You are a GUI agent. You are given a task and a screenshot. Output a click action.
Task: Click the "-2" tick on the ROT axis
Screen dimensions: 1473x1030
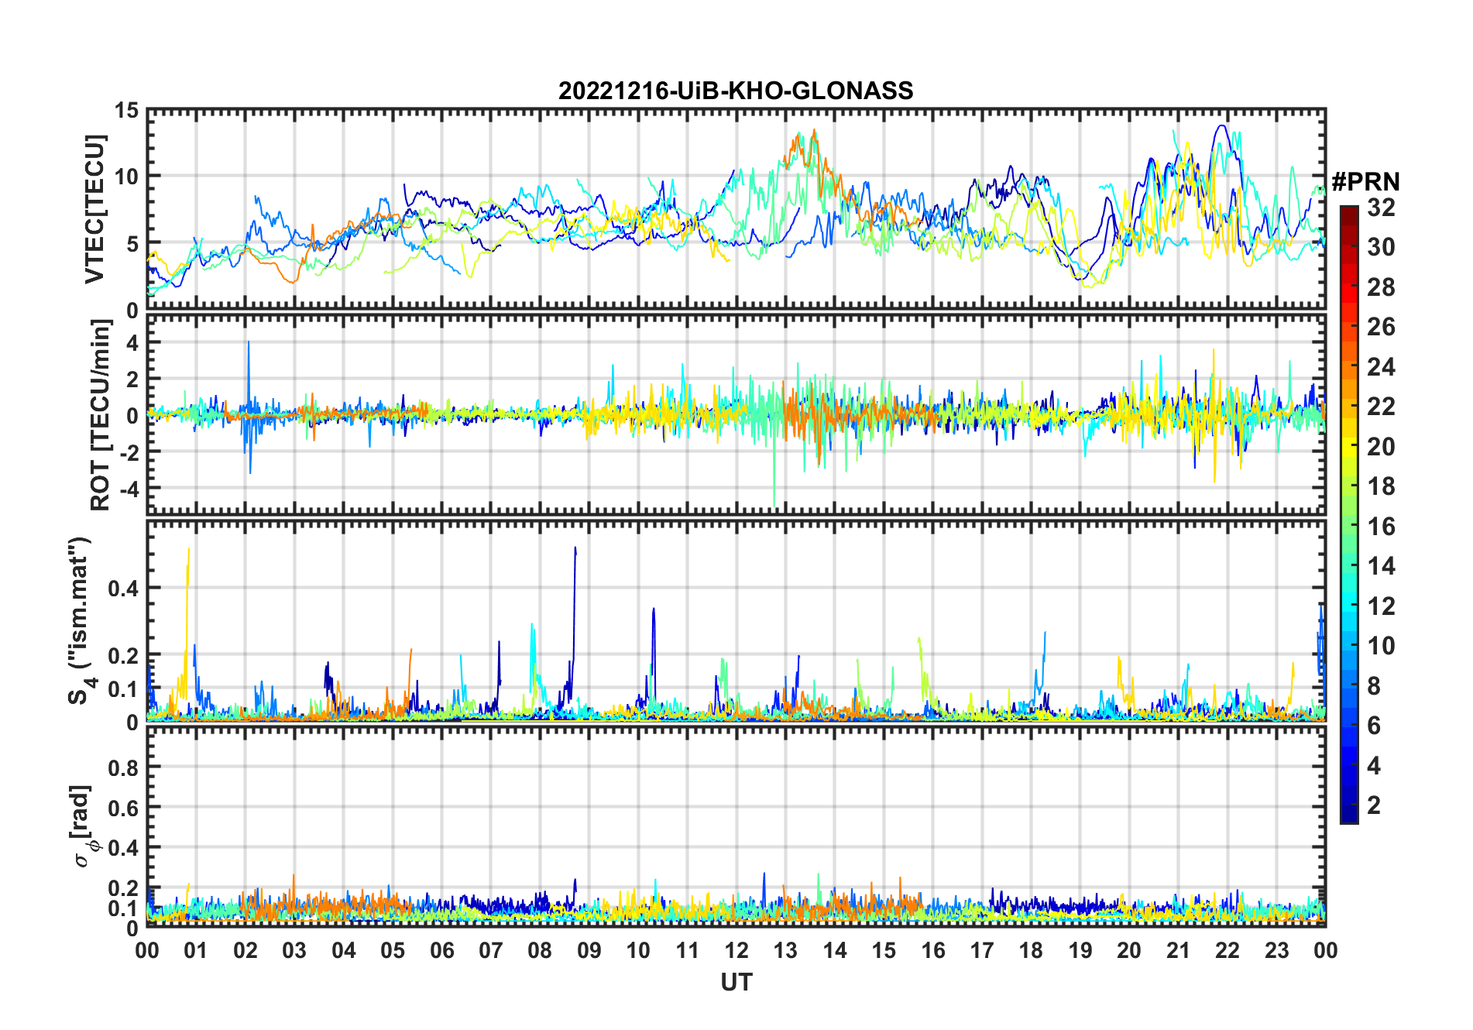[x=128, y=451]
